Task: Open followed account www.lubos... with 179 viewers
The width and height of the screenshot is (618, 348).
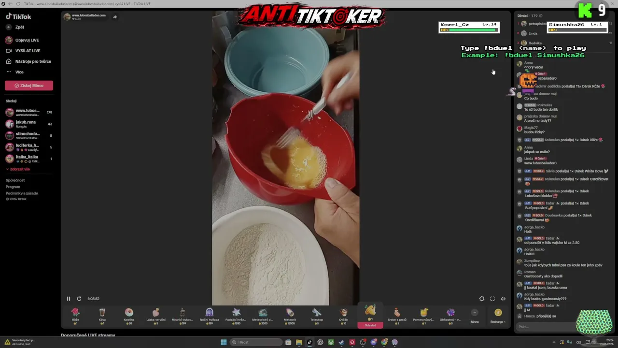Action: [x=29, y=113]
